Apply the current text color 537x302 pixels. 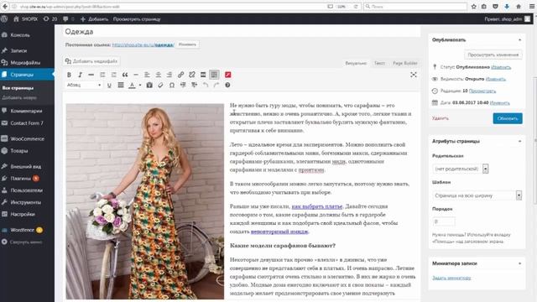point(132,86)
